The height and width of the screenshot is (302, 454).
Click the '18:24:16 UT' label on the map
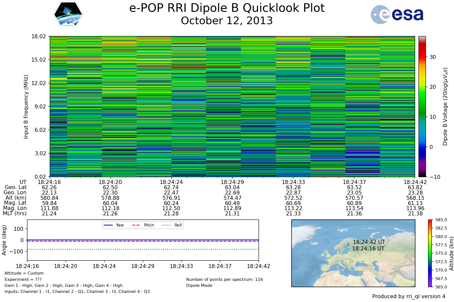(368, 249)
